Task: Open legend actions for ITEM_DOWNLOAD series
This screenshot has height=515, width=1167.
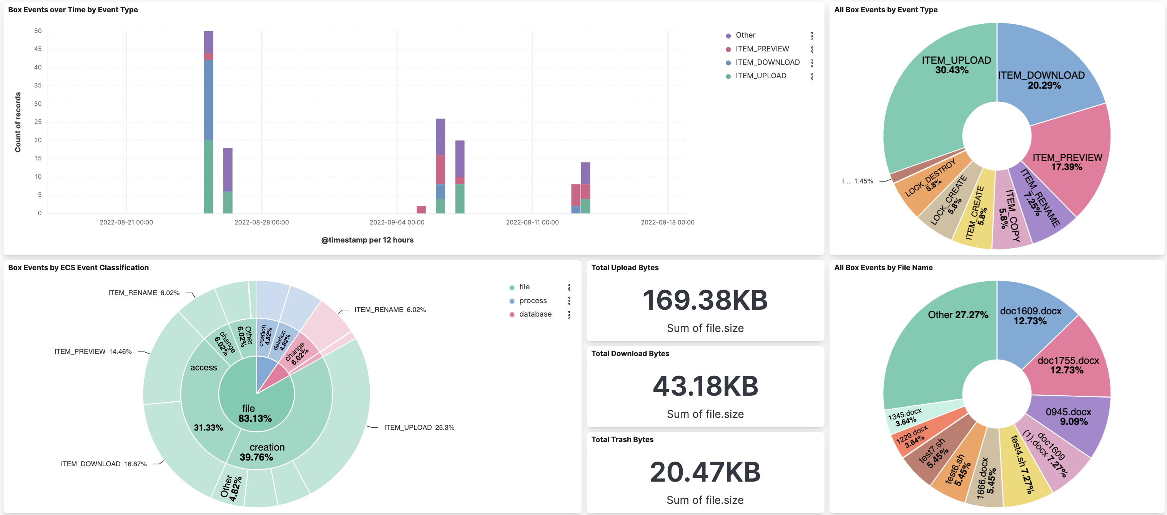Action: (813, 62)
